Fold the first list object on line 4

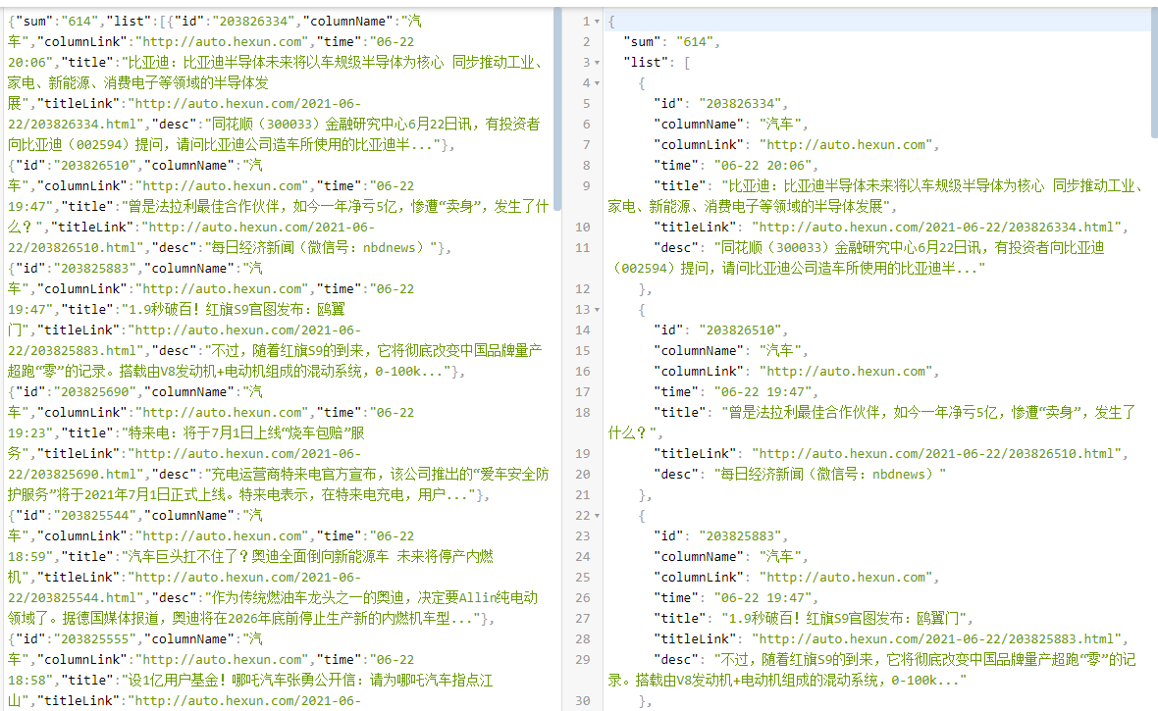[x=597, y=83]
